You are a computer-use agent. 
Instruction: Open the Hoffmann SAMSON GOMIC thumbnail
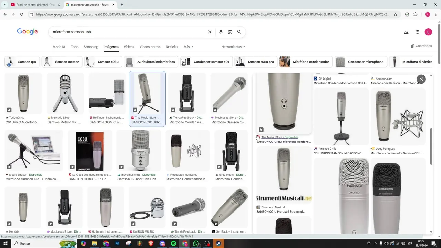(x=107, y=94)
